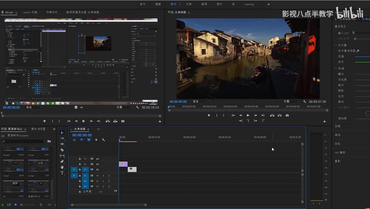Click the Export Frame camera icon in Program monitor
This screenshot has height=209, width=370.
[x=287, y=115]
